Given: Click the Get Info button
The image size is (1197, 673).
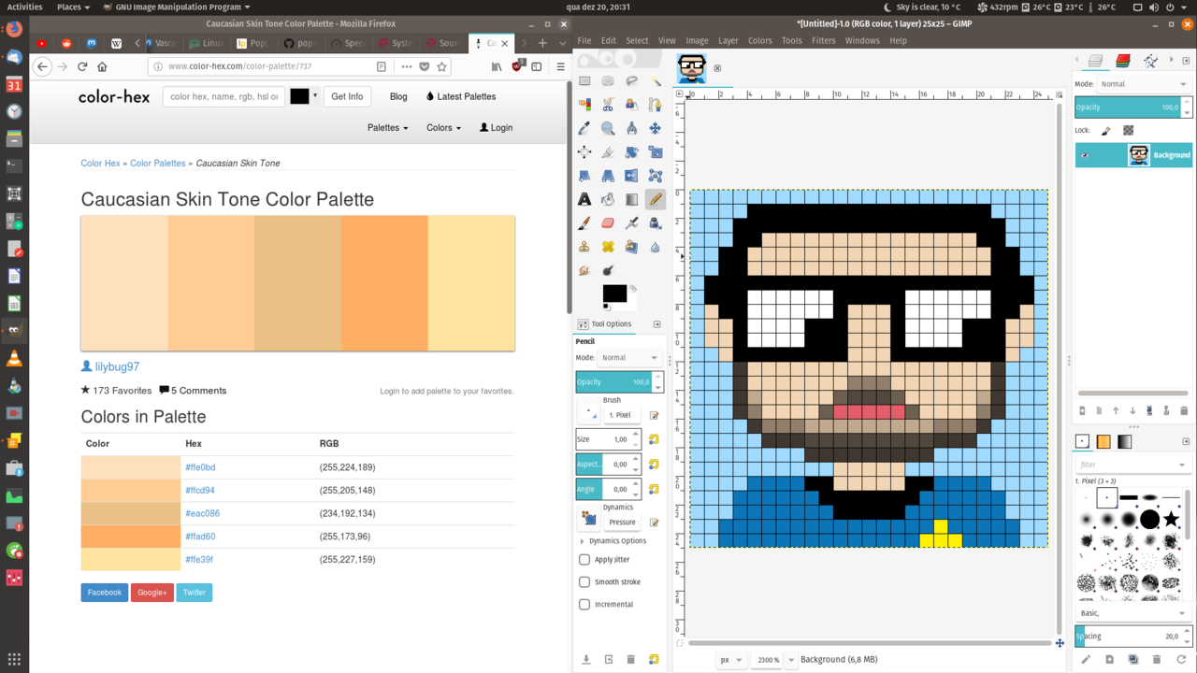Looking at the screenshot, I should tap(347, 96).
